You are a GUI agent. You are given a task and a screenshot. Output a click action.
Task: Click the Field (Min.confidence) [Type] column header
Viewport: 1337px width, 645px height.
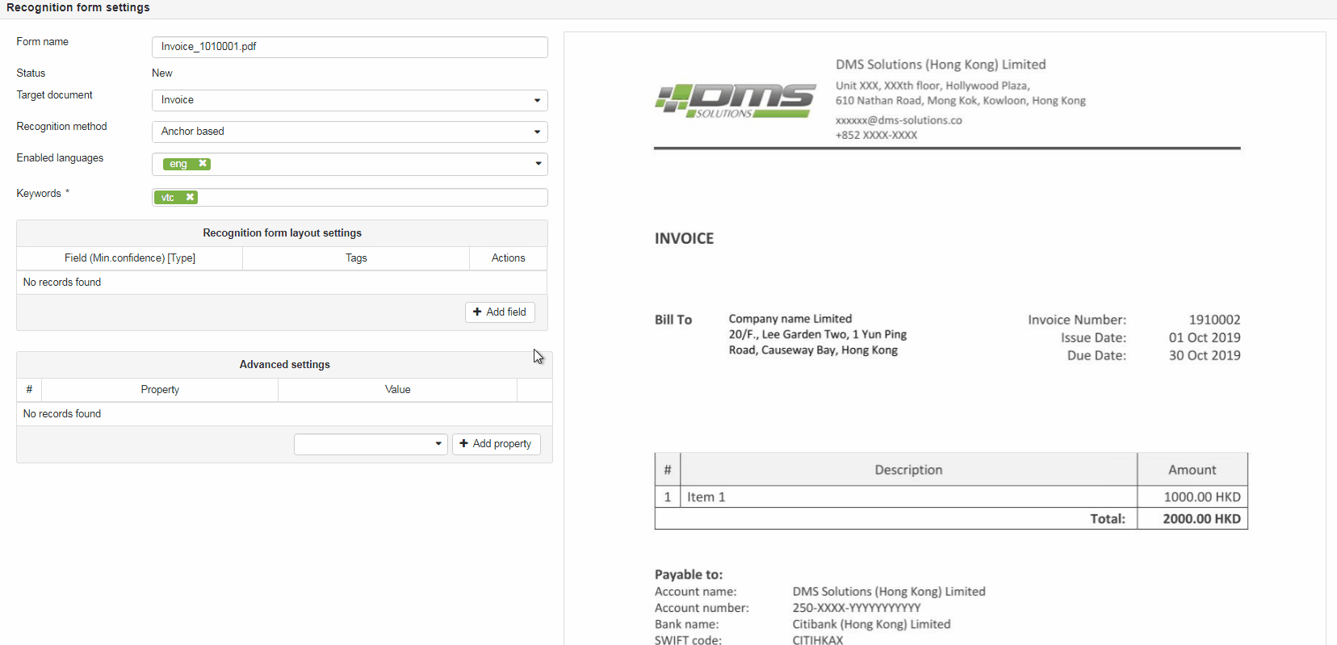(130, 258)
